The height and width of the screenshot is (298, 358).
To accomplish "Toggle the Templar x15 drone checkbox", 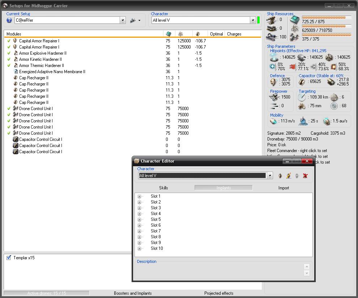I will 9,258.
